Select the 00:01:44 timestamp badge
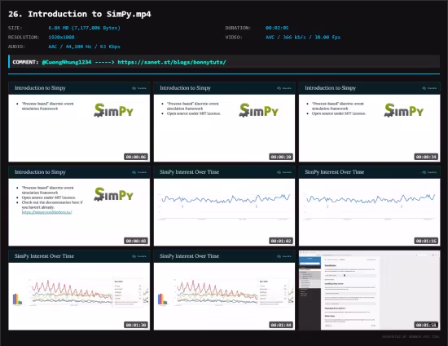This screenshot has width=448, height=346. pyautogui.click(x=281, y=325)
